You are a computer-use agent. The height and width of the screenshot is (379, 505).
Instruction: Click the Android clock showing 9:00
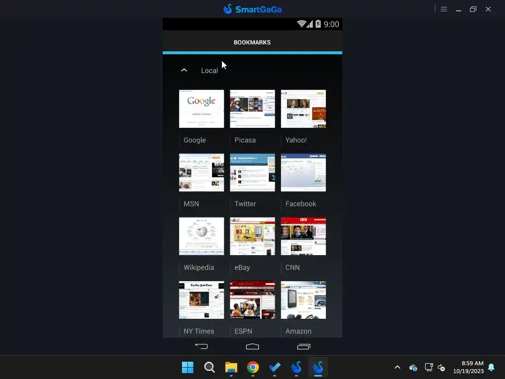tap(331, 24)
